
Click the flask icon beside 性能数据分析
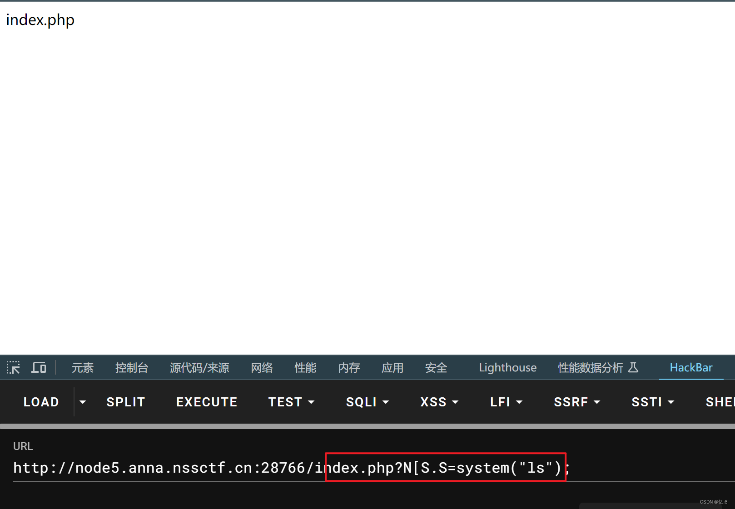pos(634,368)
